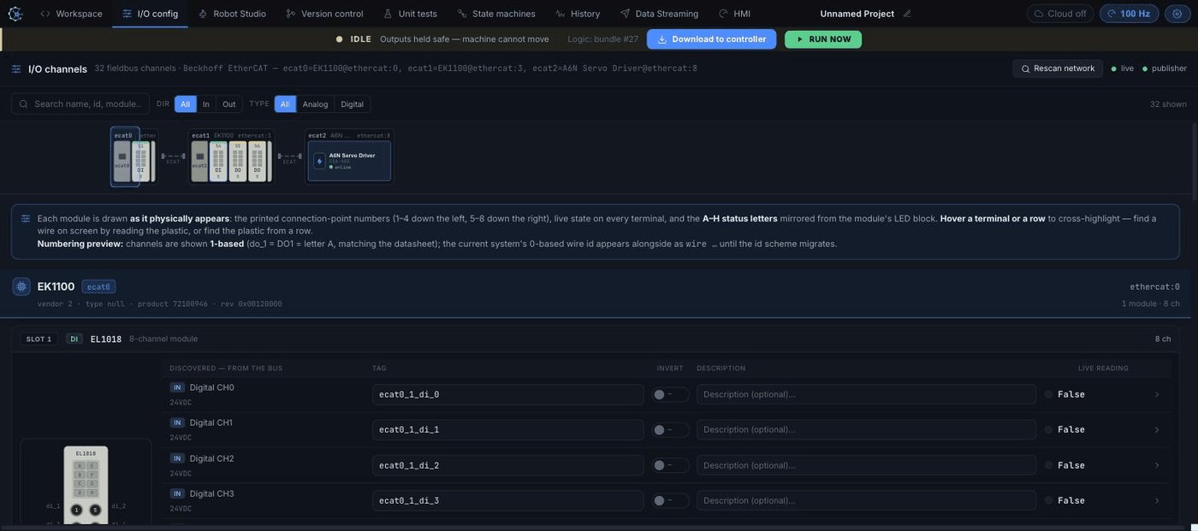
Task: Expand Digital CH0 row chevron
Action: [1157, 394]
